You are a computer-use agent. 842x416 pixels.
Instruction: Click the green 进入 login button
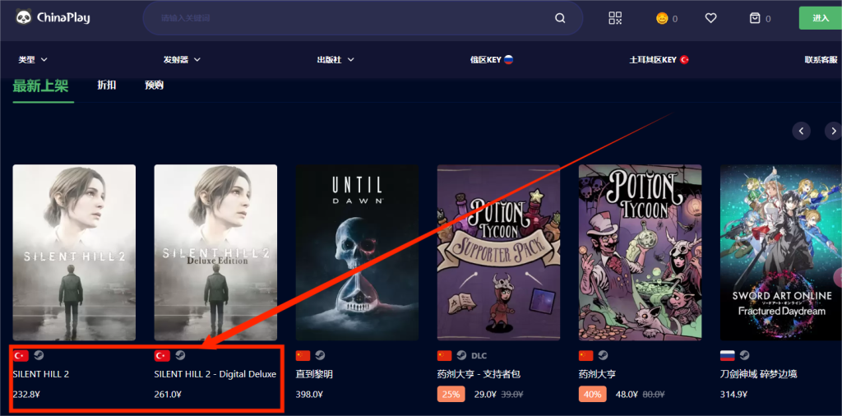(820, 18)
